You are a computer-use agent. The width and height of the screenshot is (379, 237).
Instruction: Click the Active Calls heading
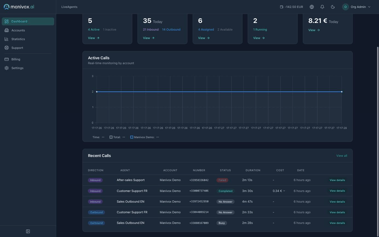(x=99, y=58)
